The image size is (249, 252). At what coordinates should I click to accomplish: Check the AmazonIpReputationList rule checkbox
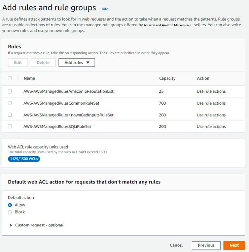pyautogui.click(x=10, y=91)
